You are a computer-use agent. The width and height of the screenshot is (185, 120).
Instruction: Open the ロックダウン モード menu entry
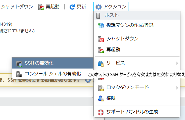[137, 87]
